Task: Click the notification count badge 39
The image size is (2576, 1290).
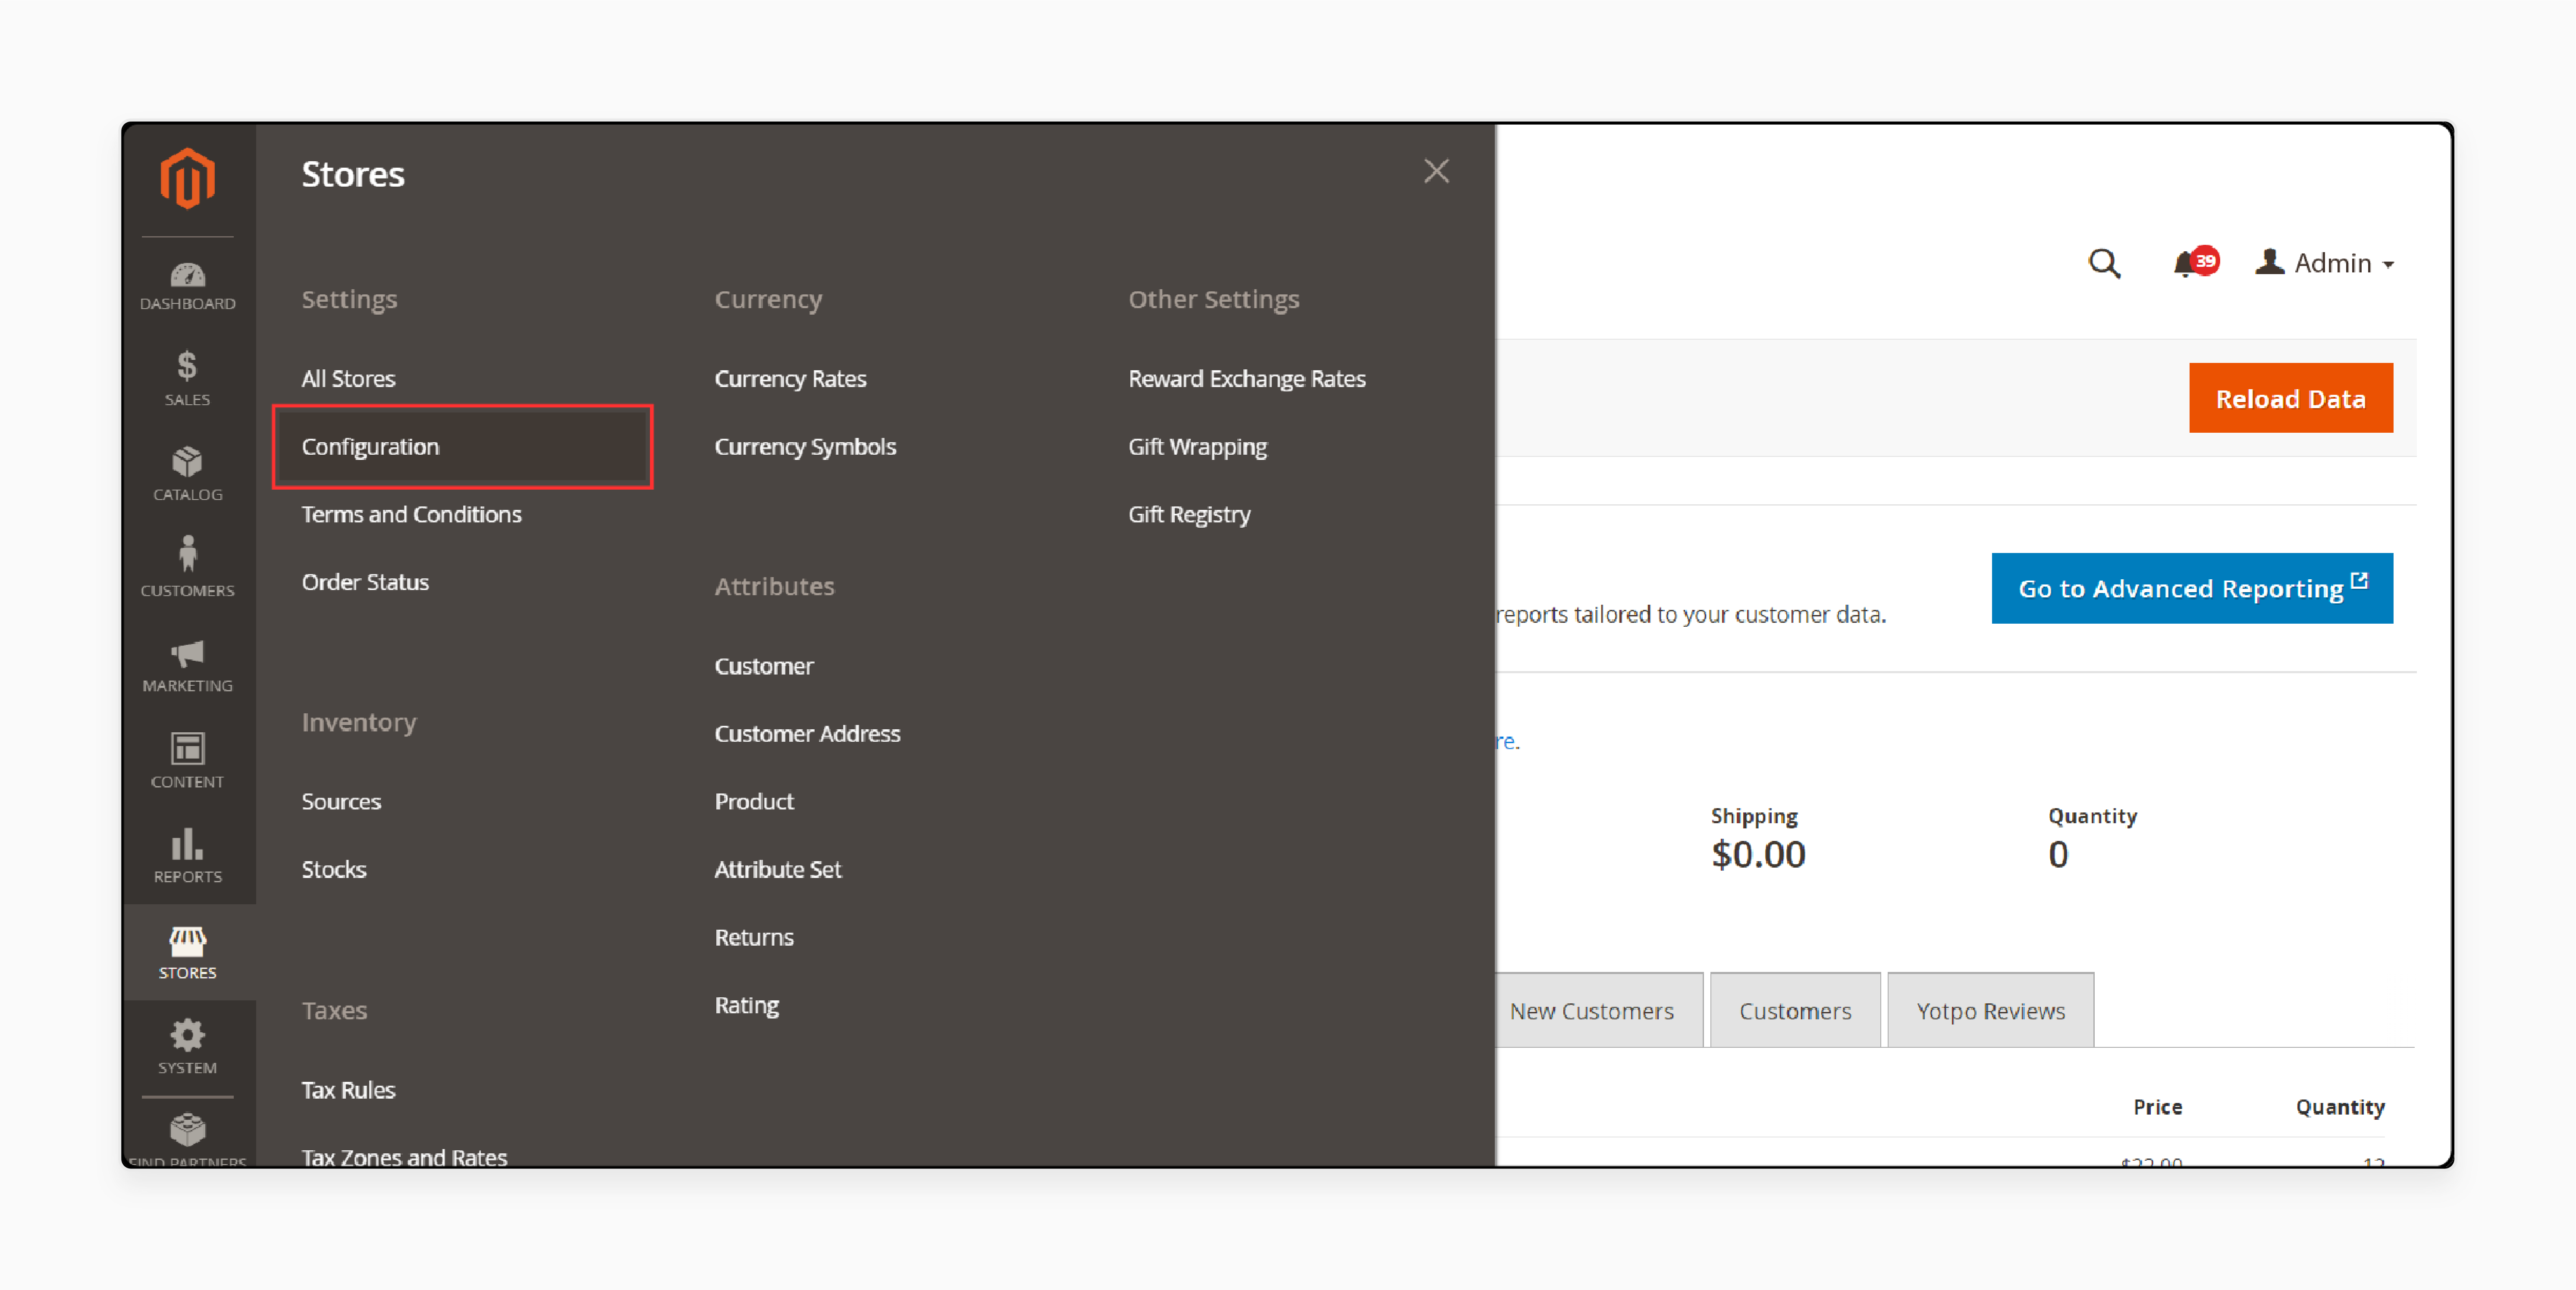Action: click(2205, 261)
